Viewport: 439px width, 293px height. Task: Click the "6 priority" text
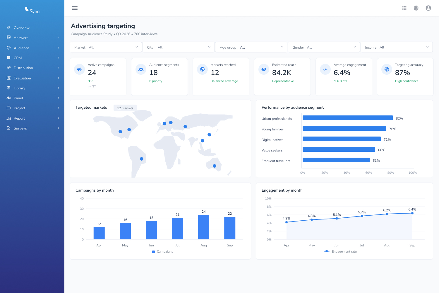click(x=156, y=81)
